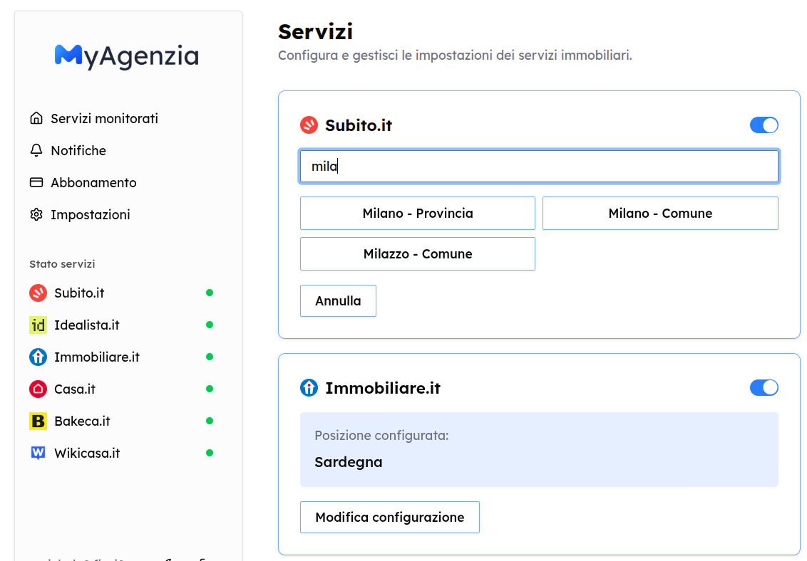The height and width of the screenshot is (561, 807).
Task: Click the gear icon beside Impostazioni
Action: pos(36,214)
